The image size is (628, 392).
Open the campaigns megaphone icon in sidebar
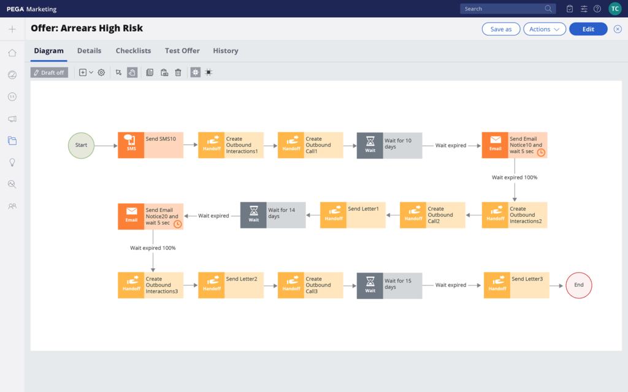pos(12,119)
